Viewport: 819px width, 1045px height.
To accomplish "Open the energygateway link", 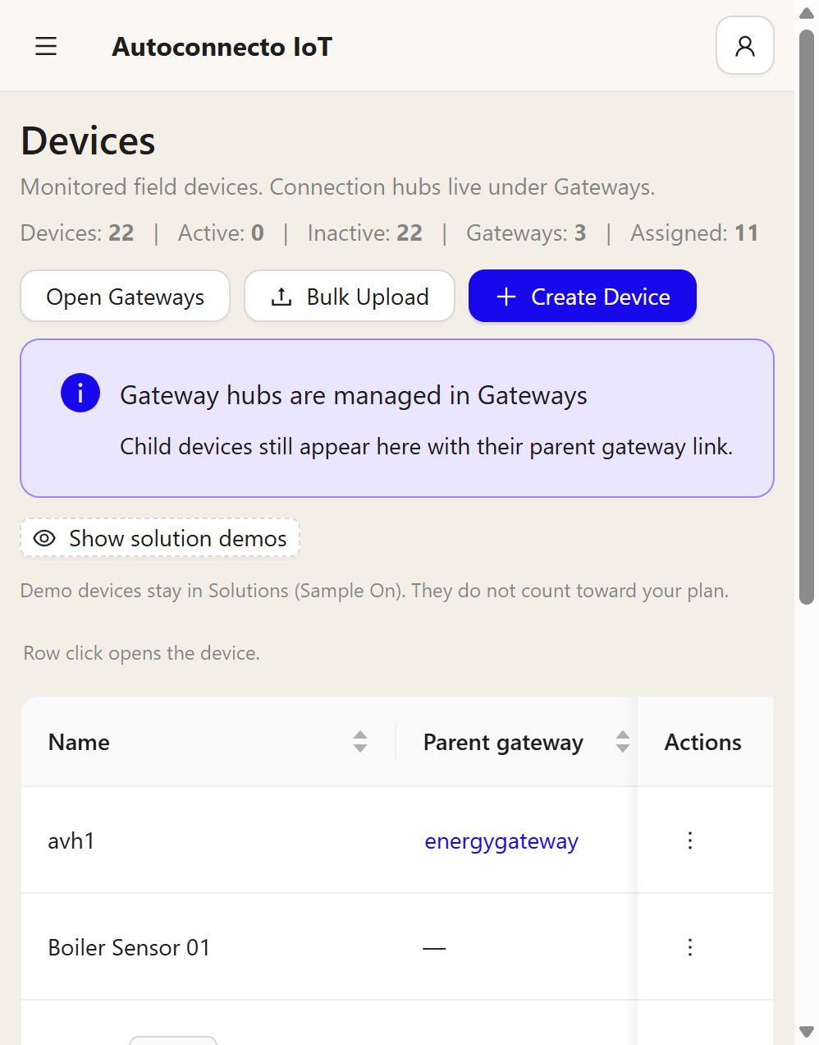I will tap(501, 841).
